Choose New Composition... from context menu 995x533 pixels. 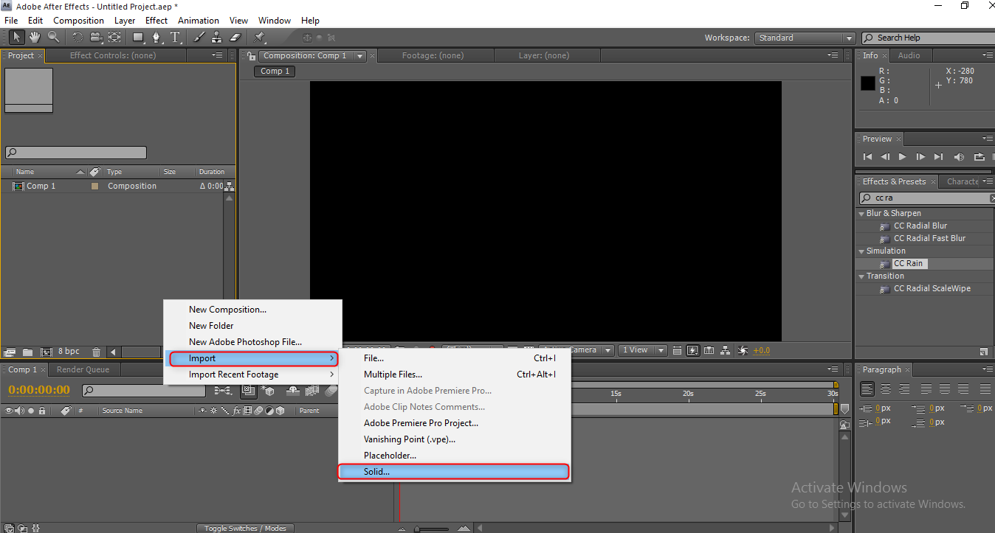tap(227, 310)
